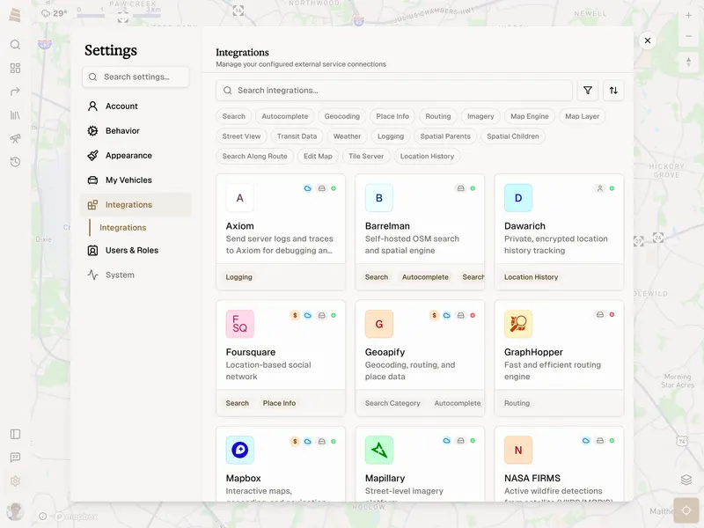
Task: Click the Mapillary logo icon
Action: click(379, 450)
